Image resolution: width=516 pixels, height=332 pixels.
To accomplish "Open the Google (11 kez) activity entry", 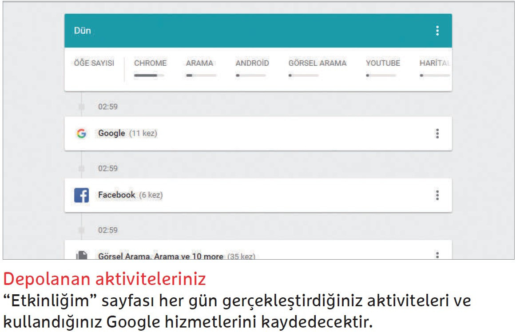I will (258, 134).
